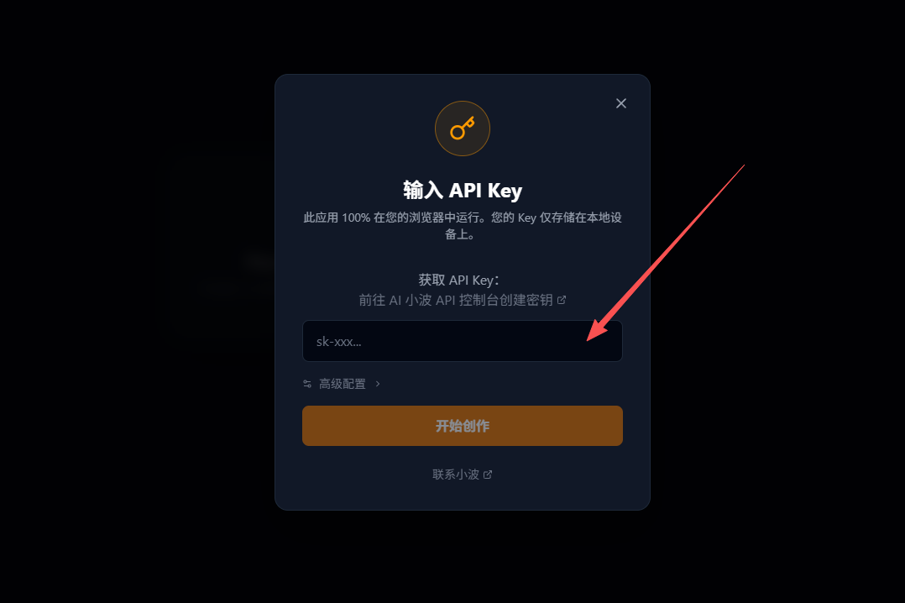Focus the sk-xxx API key input
905x603 pixels.
[x=463, y=341]
